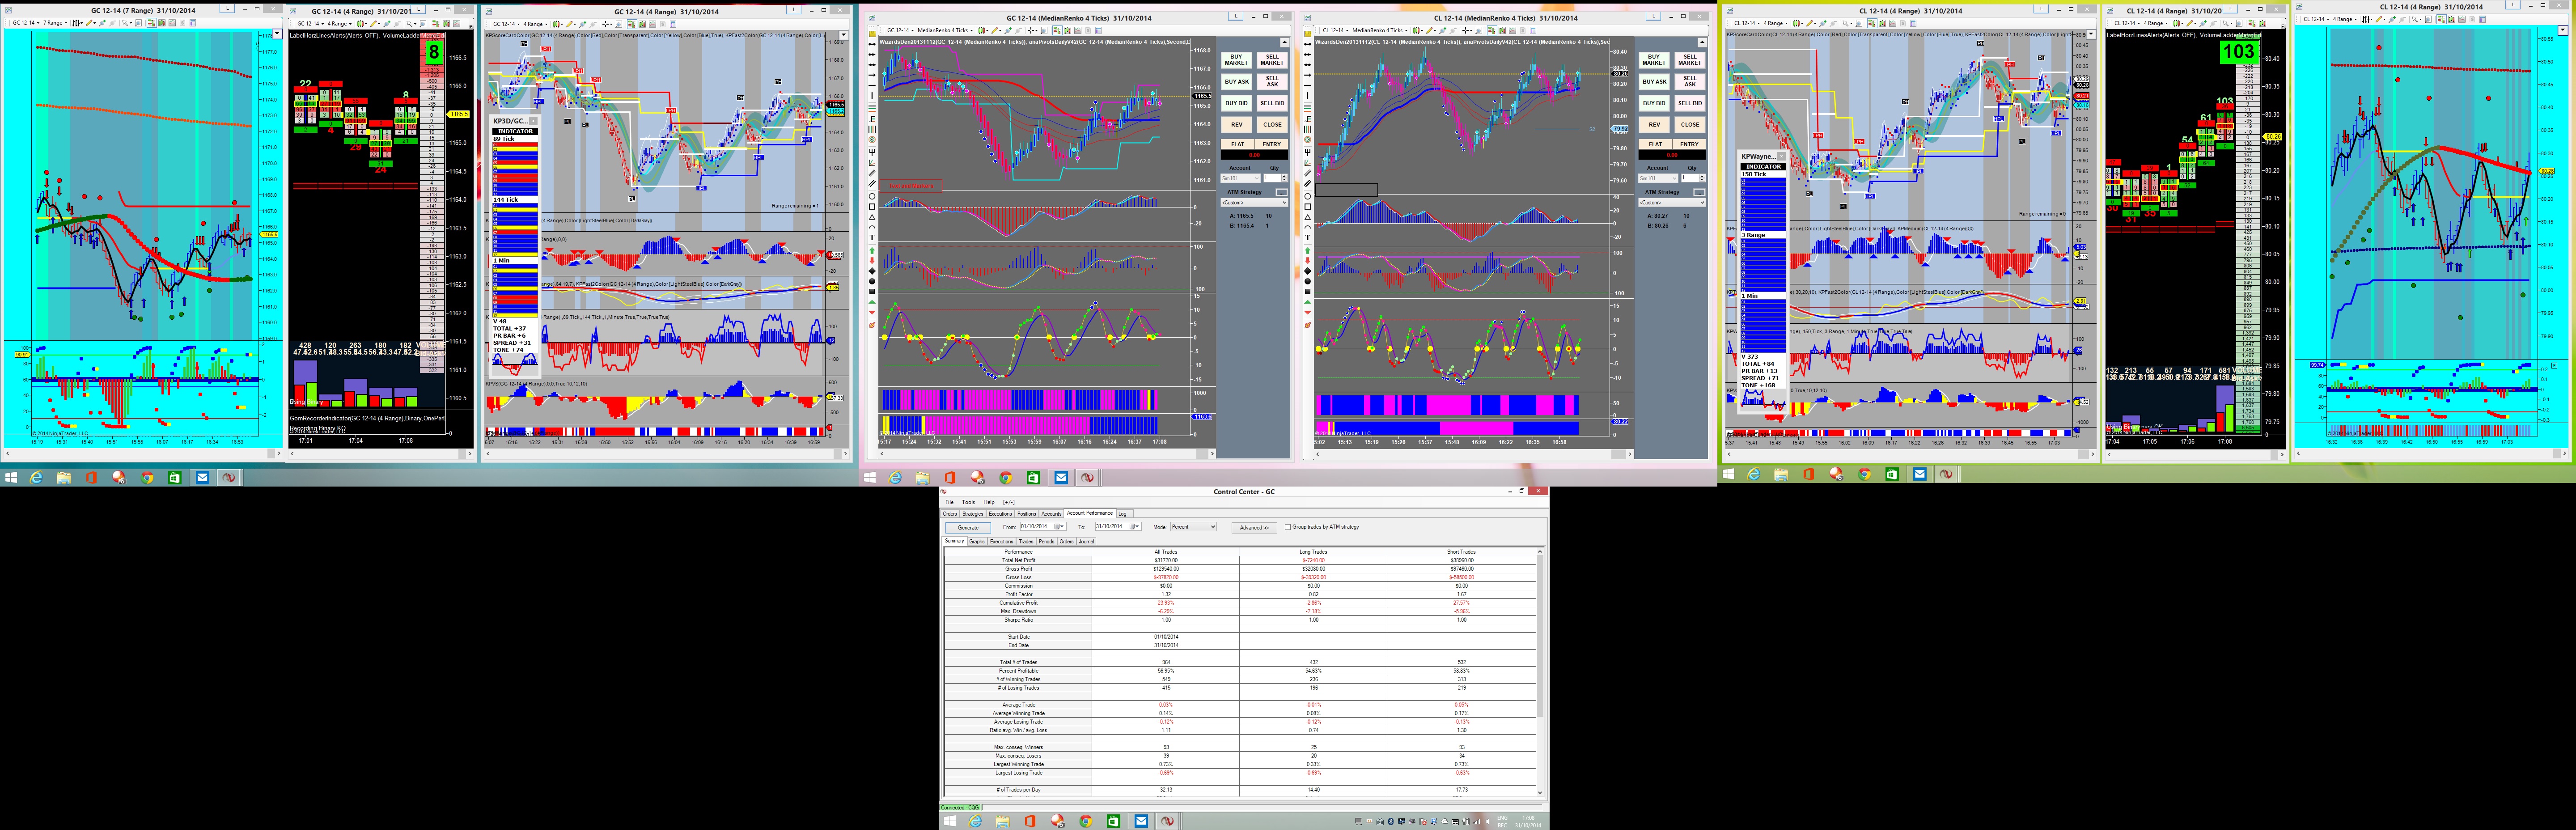Select the Rectangle drawing tool in GC MedianRenko chart
The height and width of the screenshot is (830, 2576).
pos(872,207)
